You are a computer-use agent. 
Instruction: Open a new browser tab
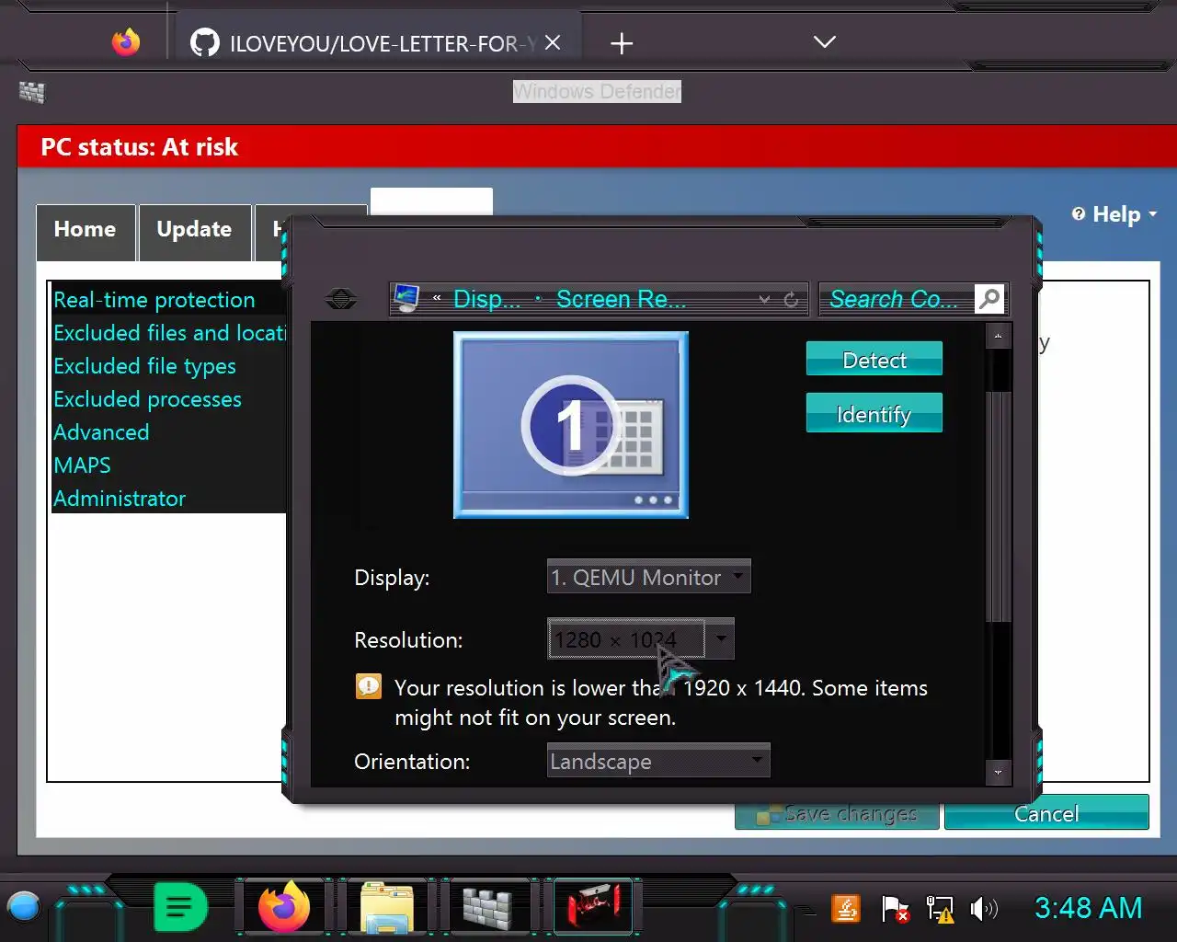[x=622, y=43]
